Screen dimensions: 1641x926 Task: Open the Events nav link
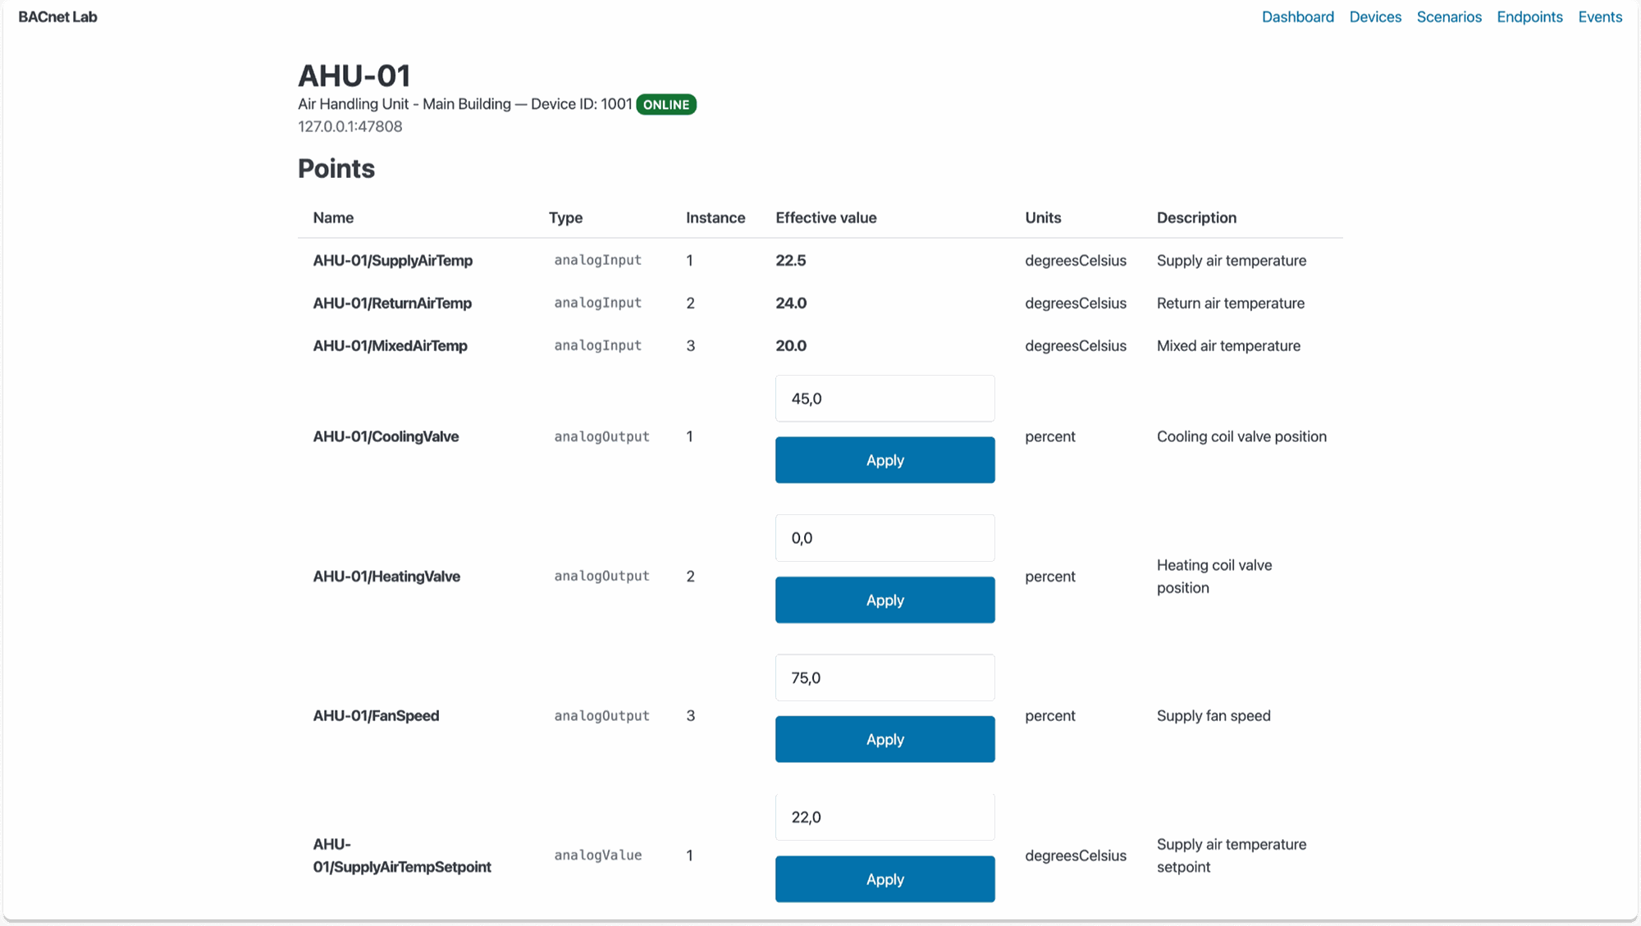1600,17
